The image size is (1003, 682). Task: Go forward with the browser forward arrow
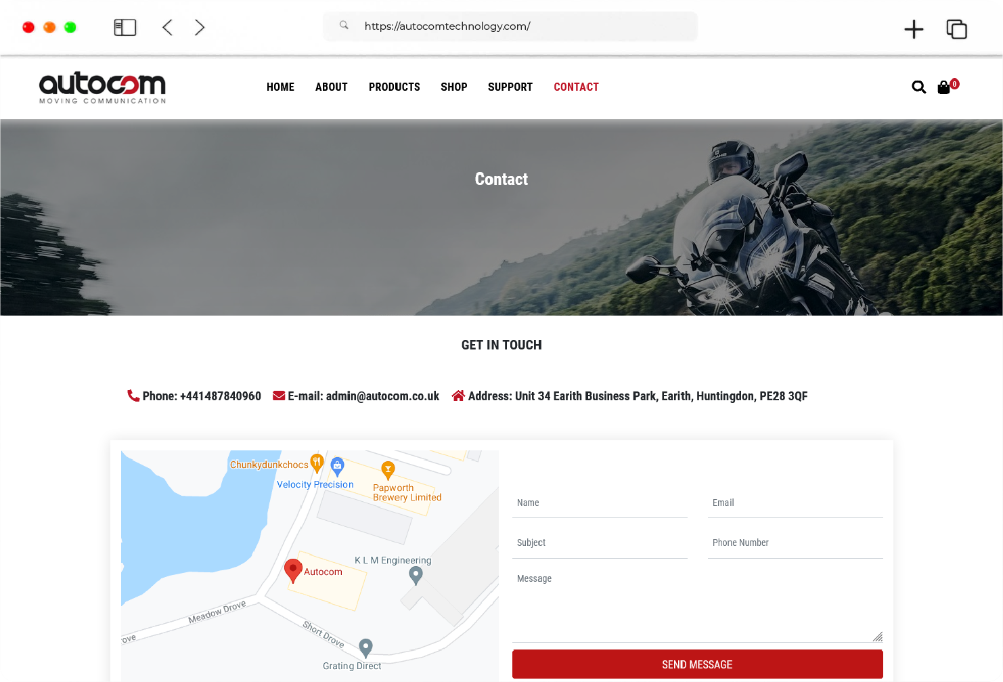200,27
